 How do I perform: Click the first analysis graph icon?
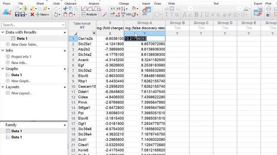click(84, 9)
